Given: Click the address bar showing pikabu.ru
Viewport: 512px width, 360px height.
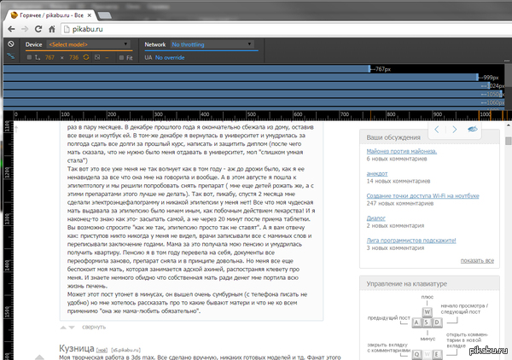Looking at the screenshot, I should tap(288, 29).
